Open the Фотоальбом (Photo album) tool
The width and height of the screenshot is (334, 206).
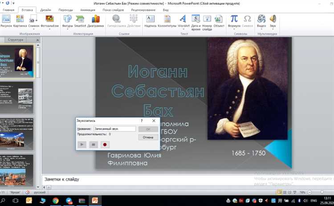tap(49, 19)
